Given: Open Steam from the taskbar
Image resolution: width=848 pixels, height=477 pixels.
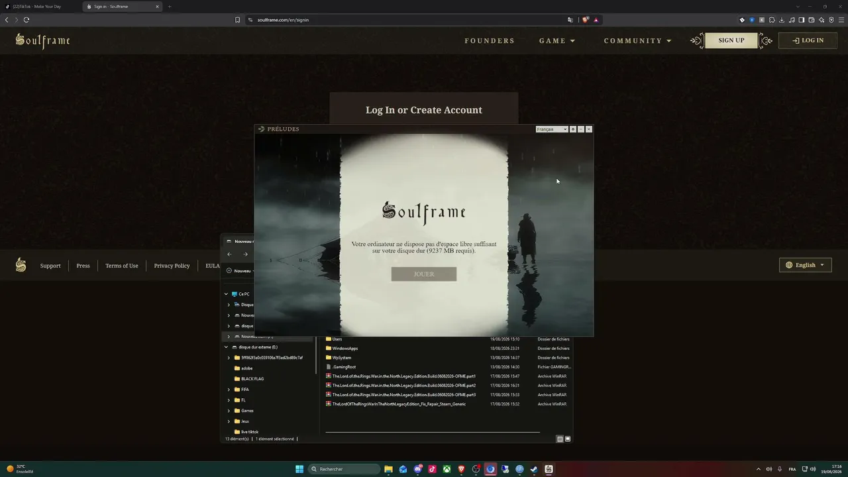Looking at the screenshot, I should click(x=534, y=469).
